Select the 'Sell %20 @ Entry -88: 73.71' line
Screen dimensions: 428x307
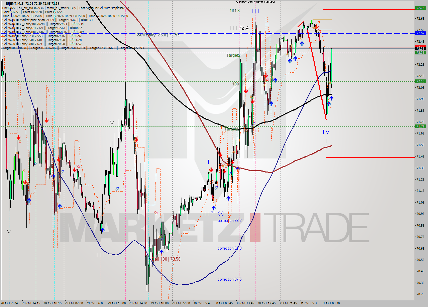(x=42, y=44)
